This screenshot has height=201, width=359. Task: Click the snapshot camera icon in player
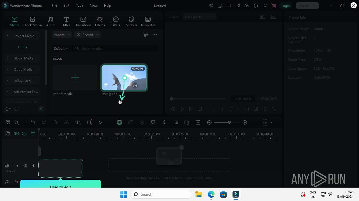256,109
